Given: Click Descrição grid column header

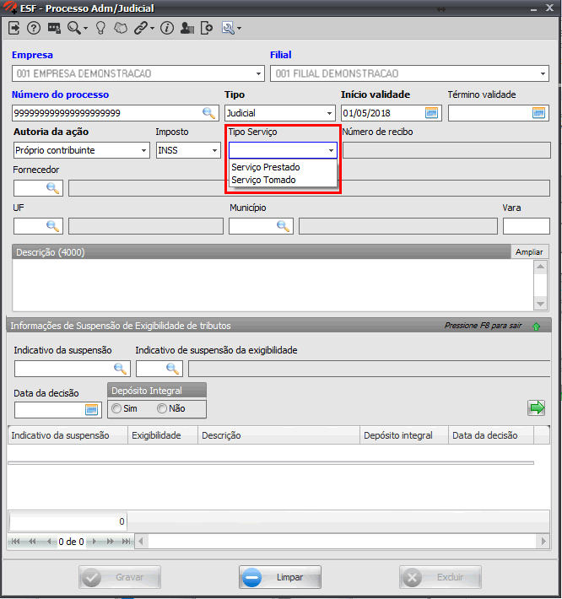Looking at the screenshot, I should point(279,435).
